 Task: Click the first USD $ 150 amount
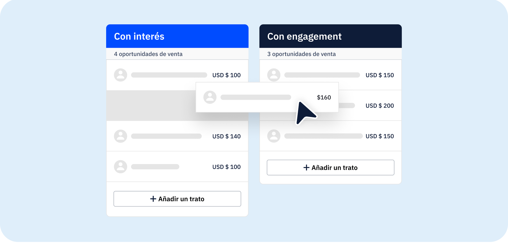click(x=379, y=75)
